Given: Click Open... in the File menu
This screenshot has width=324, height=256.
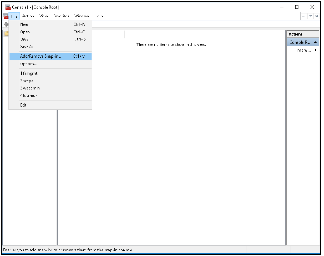Looking at the screenshot, I should click(x=27, y=32).
